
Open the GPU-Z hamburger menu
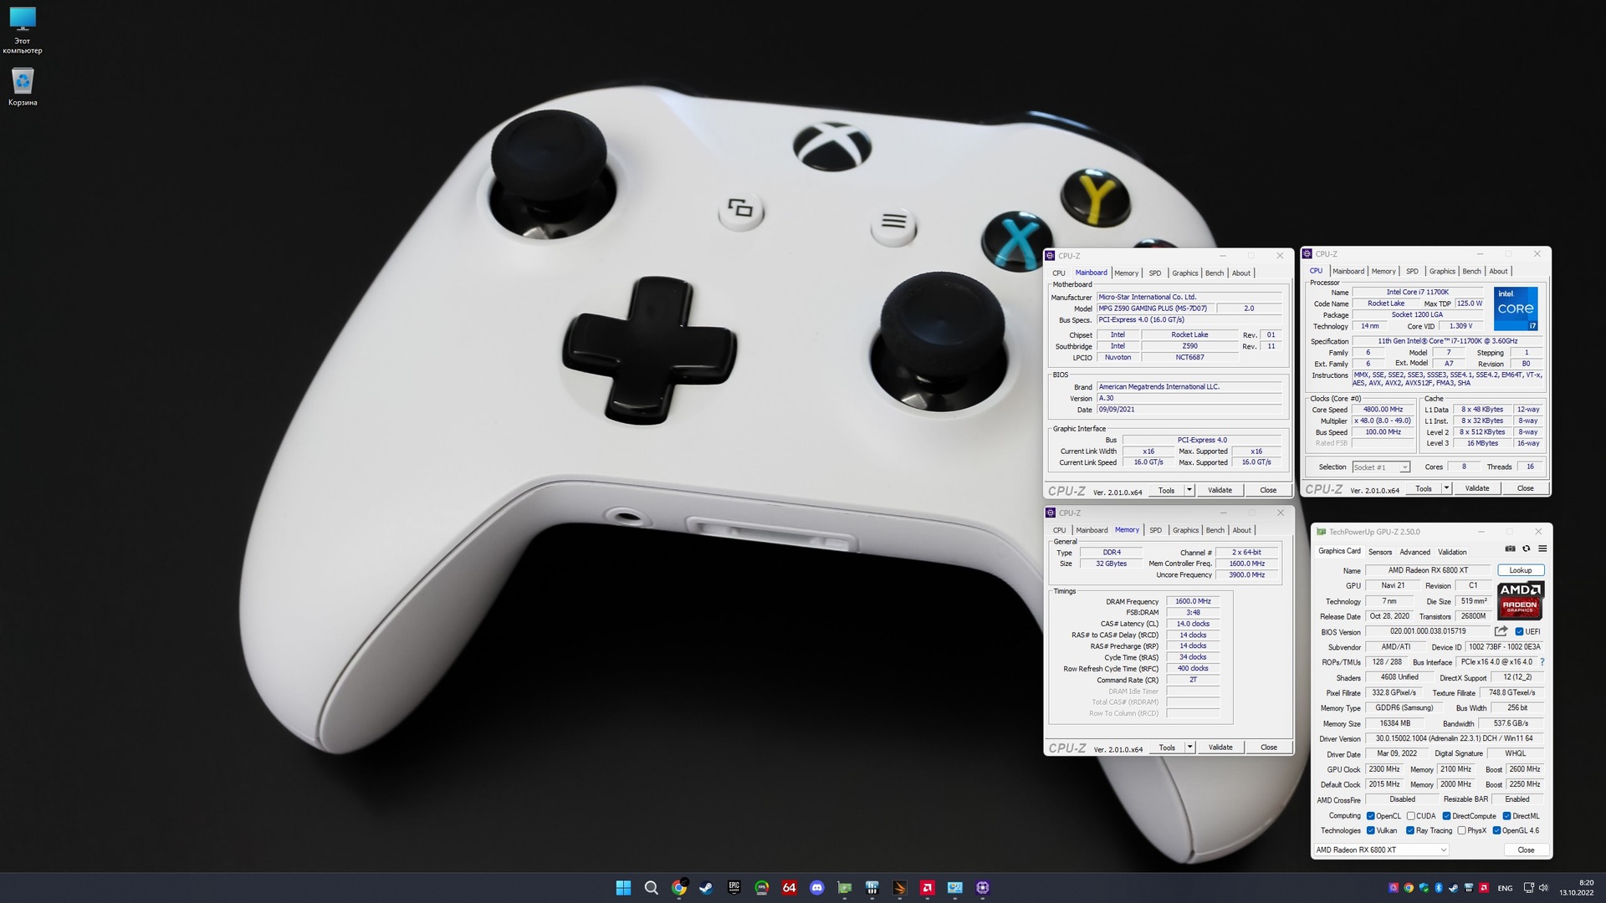pyautogui.click(x=1542, y=548)
